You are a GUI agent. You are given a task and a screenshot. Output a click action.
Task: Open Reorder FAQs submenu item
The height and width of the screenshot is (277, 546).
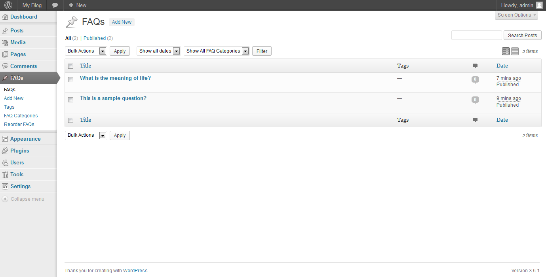point(19,124)
